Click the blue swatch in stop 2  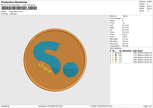116,55
